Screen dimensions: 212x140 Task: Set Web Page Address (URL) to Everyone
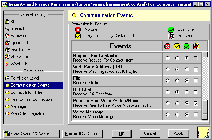point(187,69)
